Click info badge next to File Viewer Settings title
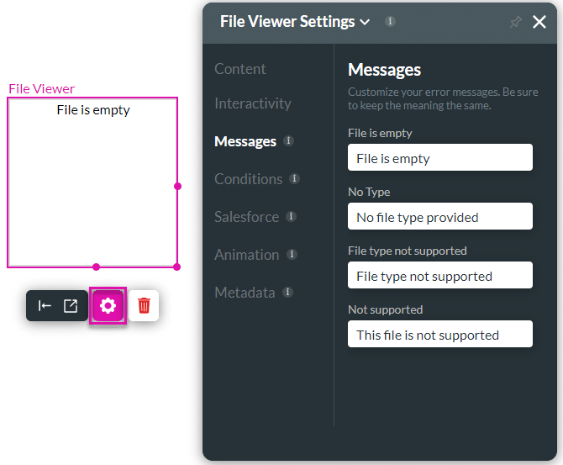 (x=390, y=22)
